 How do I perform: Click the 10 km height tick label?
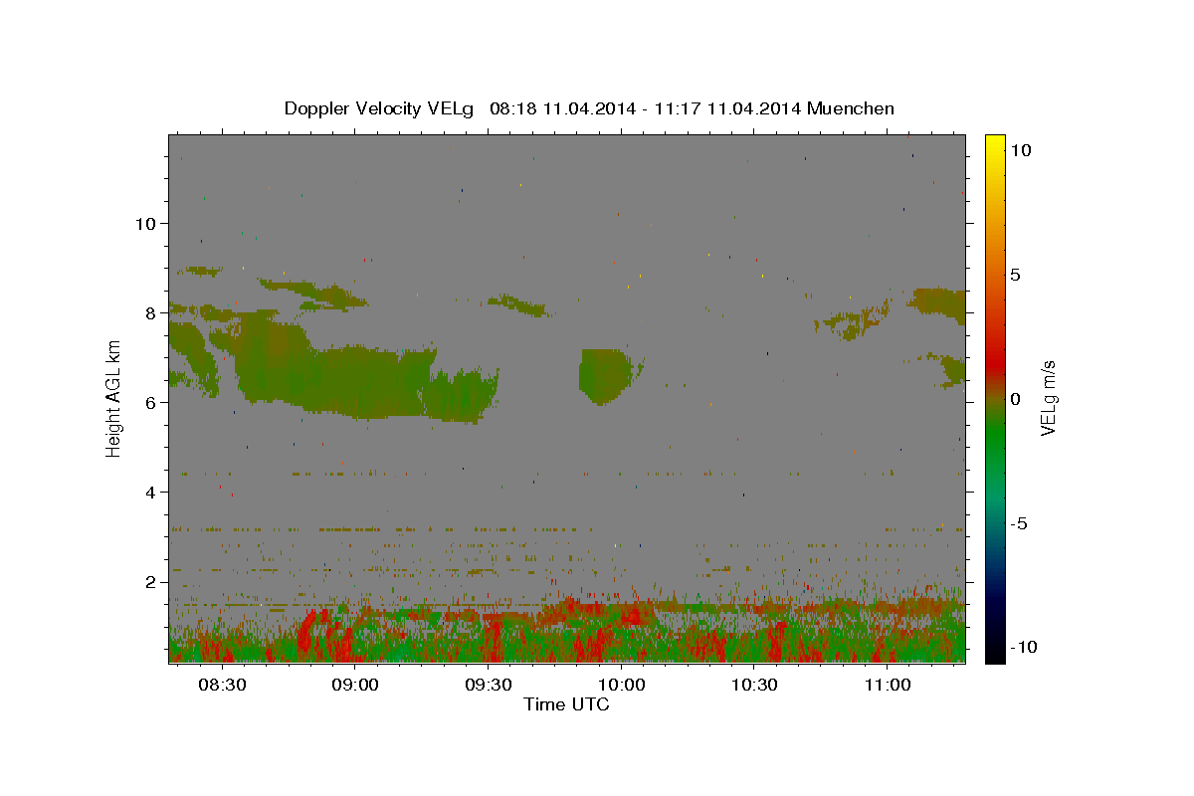pyautogui.click(x=144, y=223)
